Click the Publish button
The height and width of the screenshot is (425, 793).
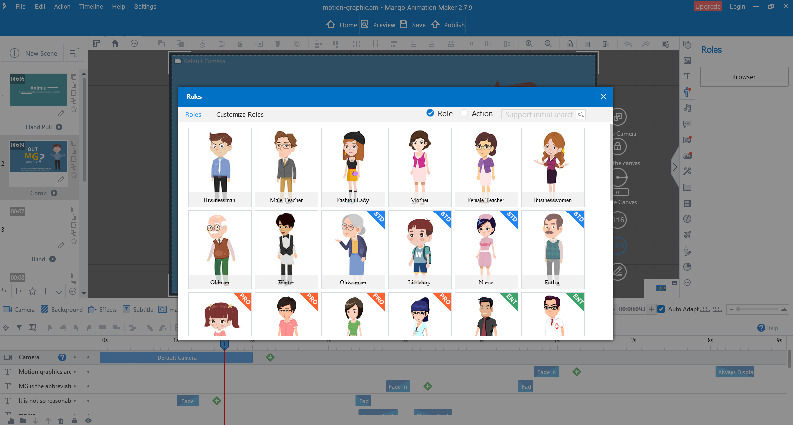[x=448, y=25]
